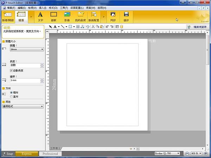
Task: Select the portrait (直向) radio button
Action: (x=11, y=96)
